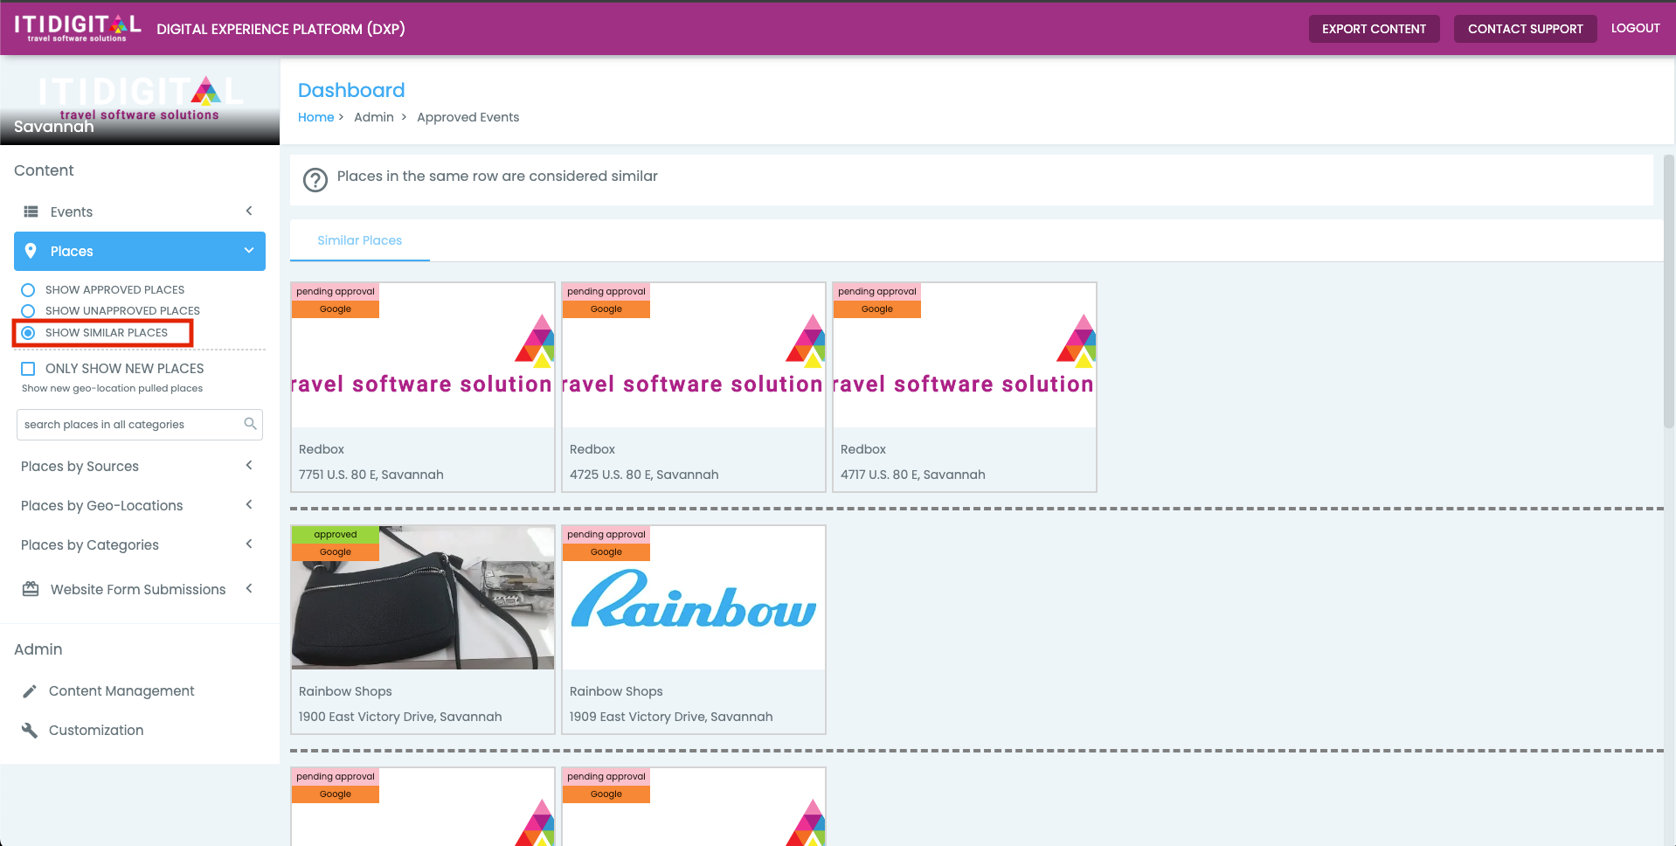This screenshot has height=846, width=1676.
Task: Click the ITIDIGITAL logo in header
Action: point(77,27)
